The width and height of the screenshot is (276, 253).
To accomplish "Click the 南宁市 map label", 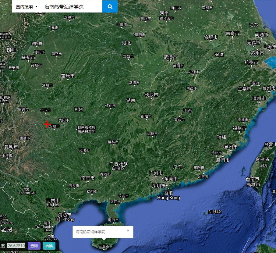I will pos(88,178).
